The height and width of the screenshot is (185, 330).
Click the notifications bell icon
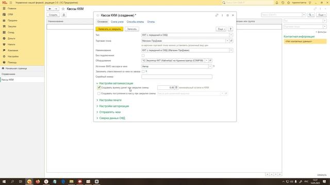click(277, 3)
